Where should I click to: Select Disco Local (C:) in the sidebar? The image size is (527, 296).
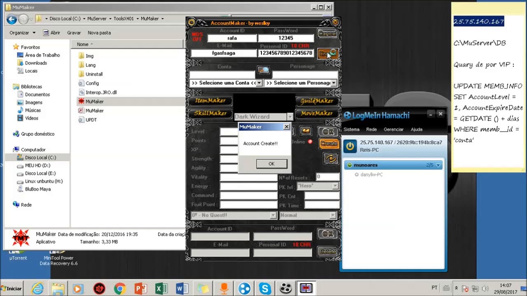(x=40, y=157)
